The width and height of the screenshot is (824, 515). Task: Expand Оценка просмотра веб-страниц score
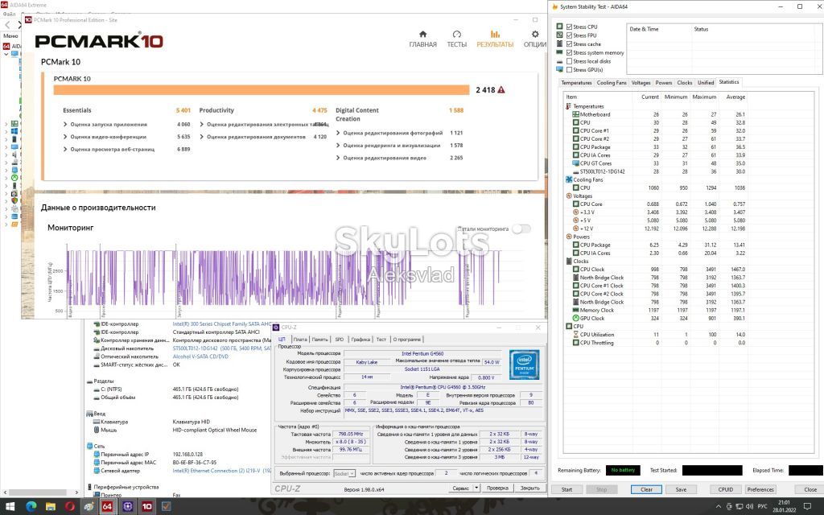(x=65, y=149)
